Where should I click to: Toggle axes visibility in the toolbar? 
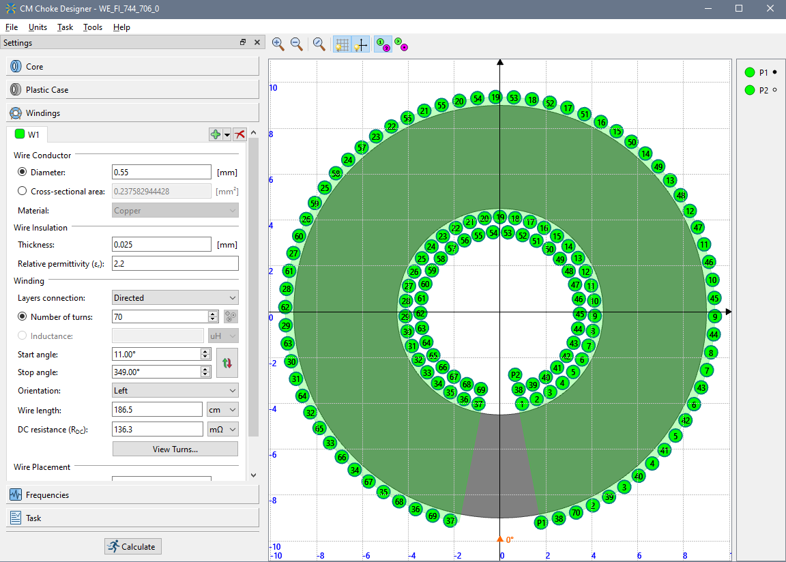click(x=360, y=45)
